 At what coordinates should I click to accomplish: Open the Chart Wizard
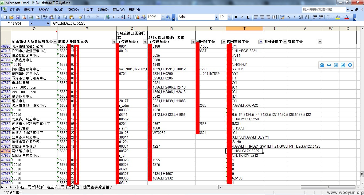click(x=137, y=17)
